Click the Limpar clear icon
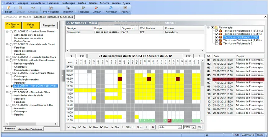 tap(96, 8)
